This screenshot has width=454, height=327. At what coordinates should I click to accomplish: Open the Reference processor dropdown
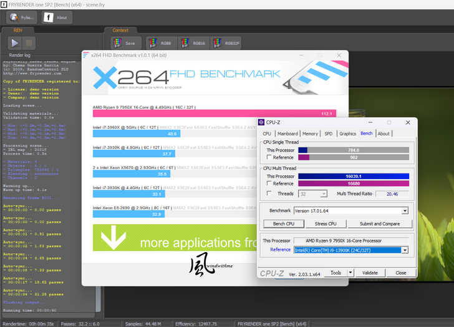pyautogui.click(x=405, y=250)
